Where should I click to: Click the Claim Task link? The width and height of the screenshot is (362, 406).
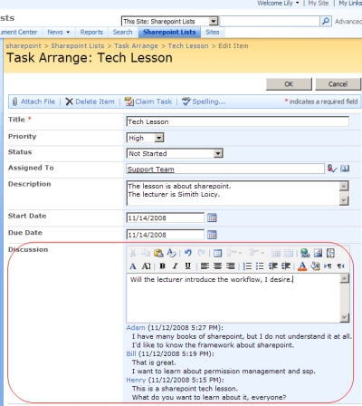pos(148,101)
